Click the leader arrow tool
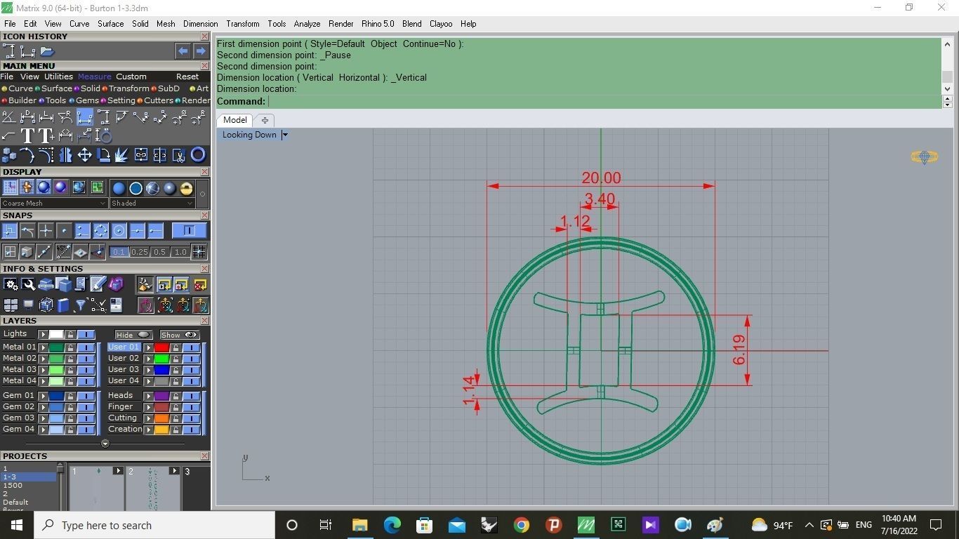Screen dimensions: 959x539 click(8, 136)
